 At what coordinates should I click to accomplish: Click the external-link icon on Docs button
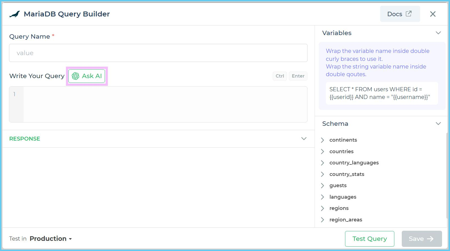point(409,13)
